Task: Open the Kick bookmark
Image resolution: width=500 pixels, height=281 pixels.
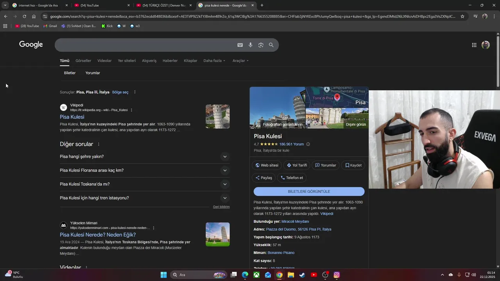Action: (x=107, y=26)
